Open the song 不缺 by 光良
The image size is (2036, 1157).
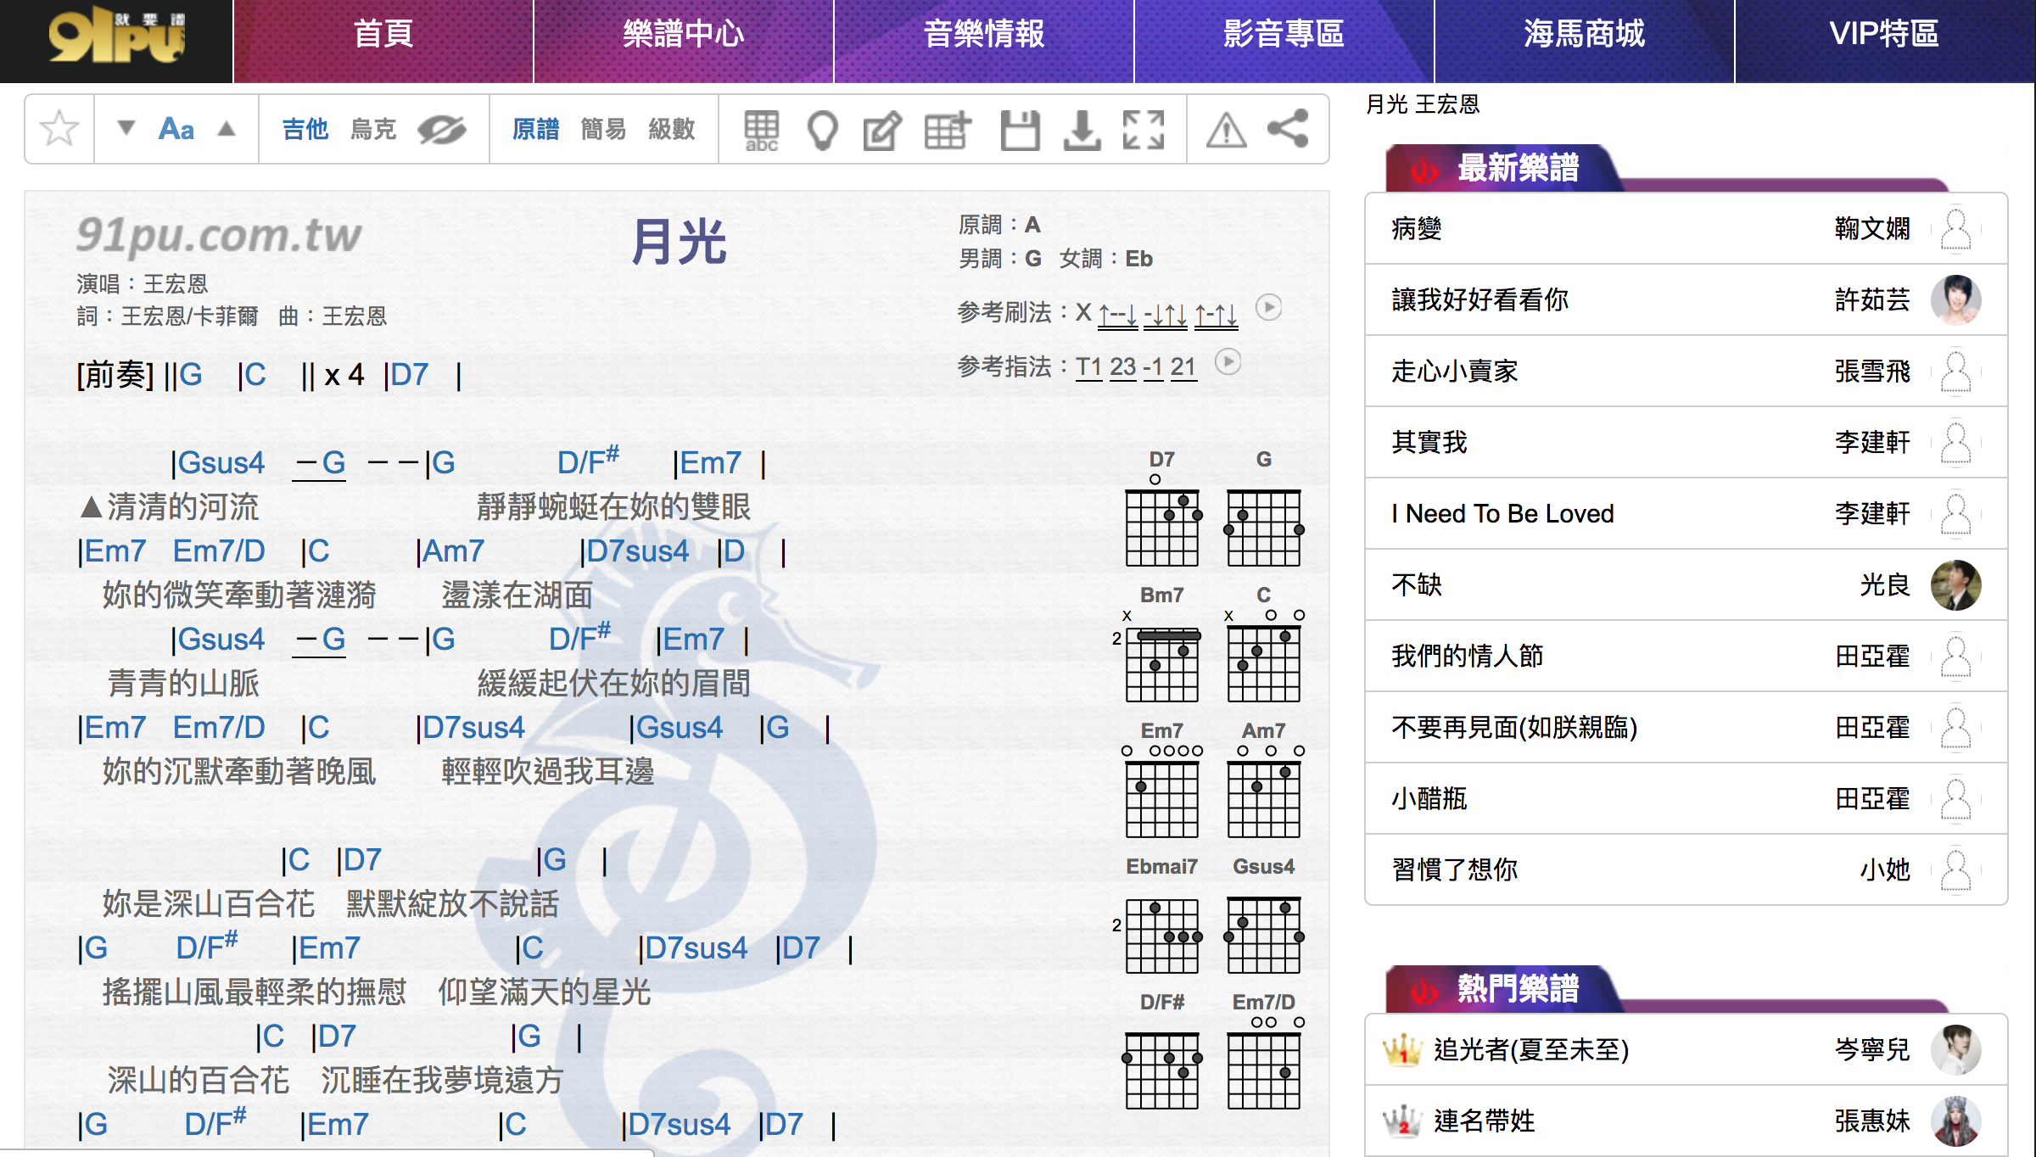[x=1686, y=584]
